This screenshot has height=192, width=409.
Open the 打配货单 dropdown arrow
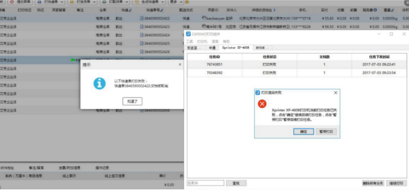click(126, 2)
